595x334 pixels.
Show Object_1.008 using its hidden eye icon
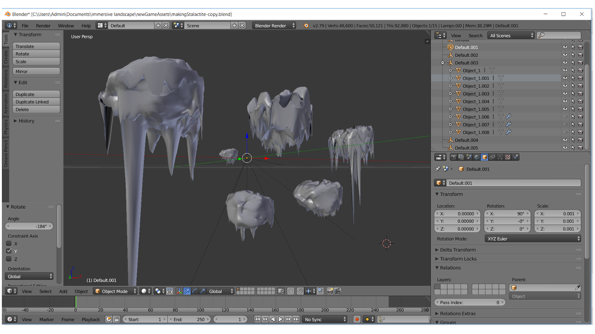[x=565, y=132]
